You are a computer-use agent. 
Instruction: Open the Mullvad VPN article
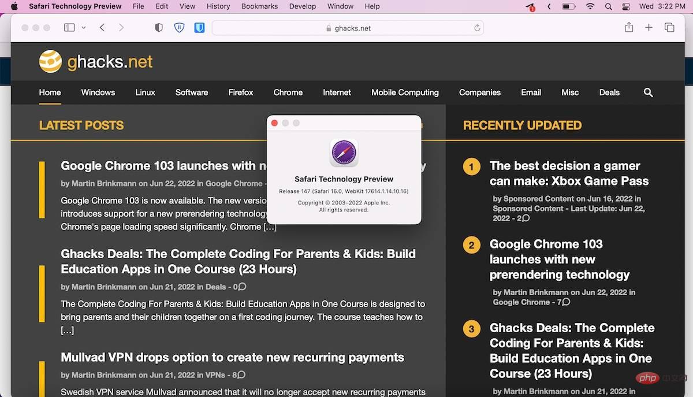(x=232, y=357)
